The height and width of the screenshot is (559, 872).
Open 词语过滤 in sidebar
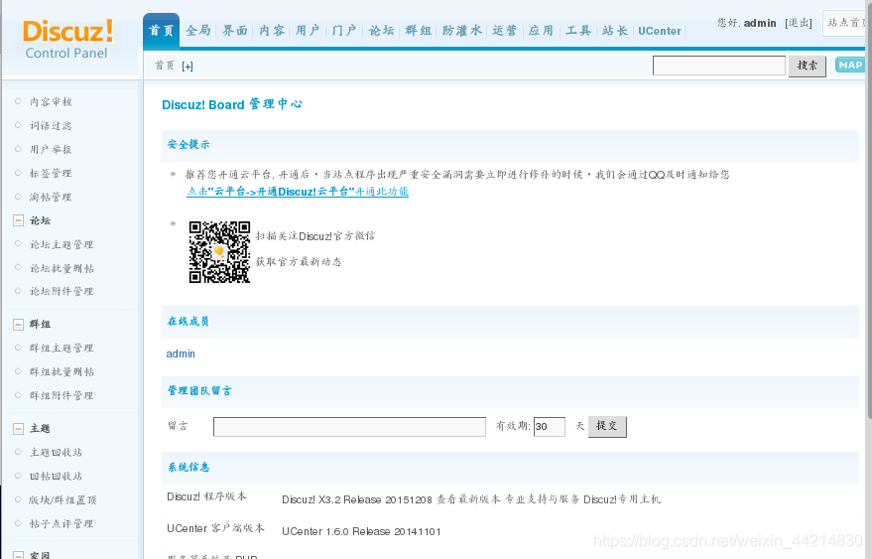click(x=51, y=126)
